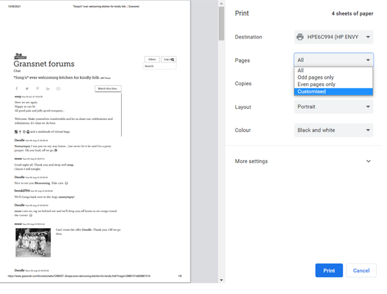Open the Colour Black and white dropdown
The width and height of the screenshot is (387, 294).
click(x=333, y=130)
